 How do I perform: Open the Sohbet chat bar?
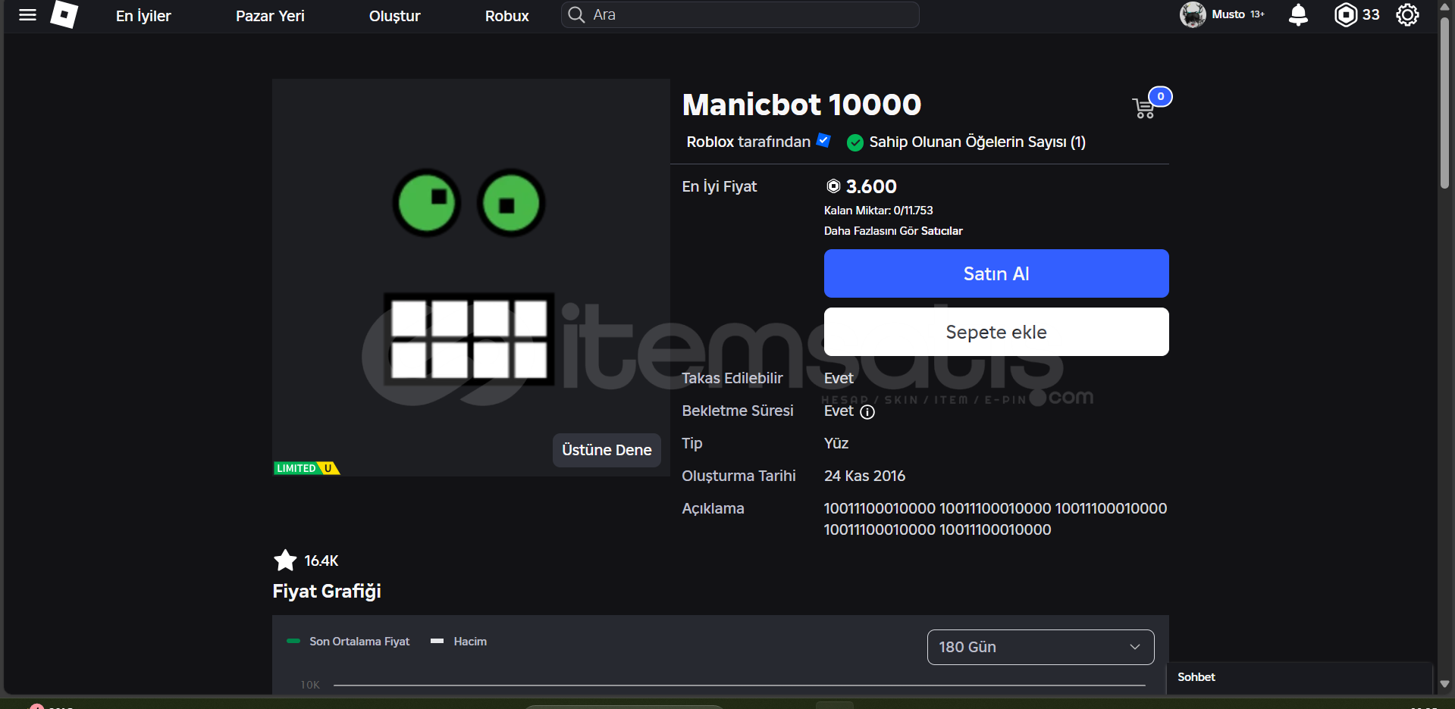tap(1298, 677)
